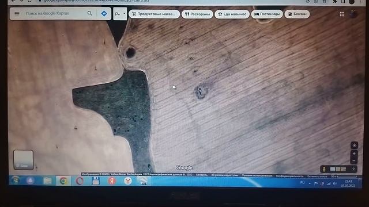
Task: Zoom in with the plus button
Action: coord(354,154)
